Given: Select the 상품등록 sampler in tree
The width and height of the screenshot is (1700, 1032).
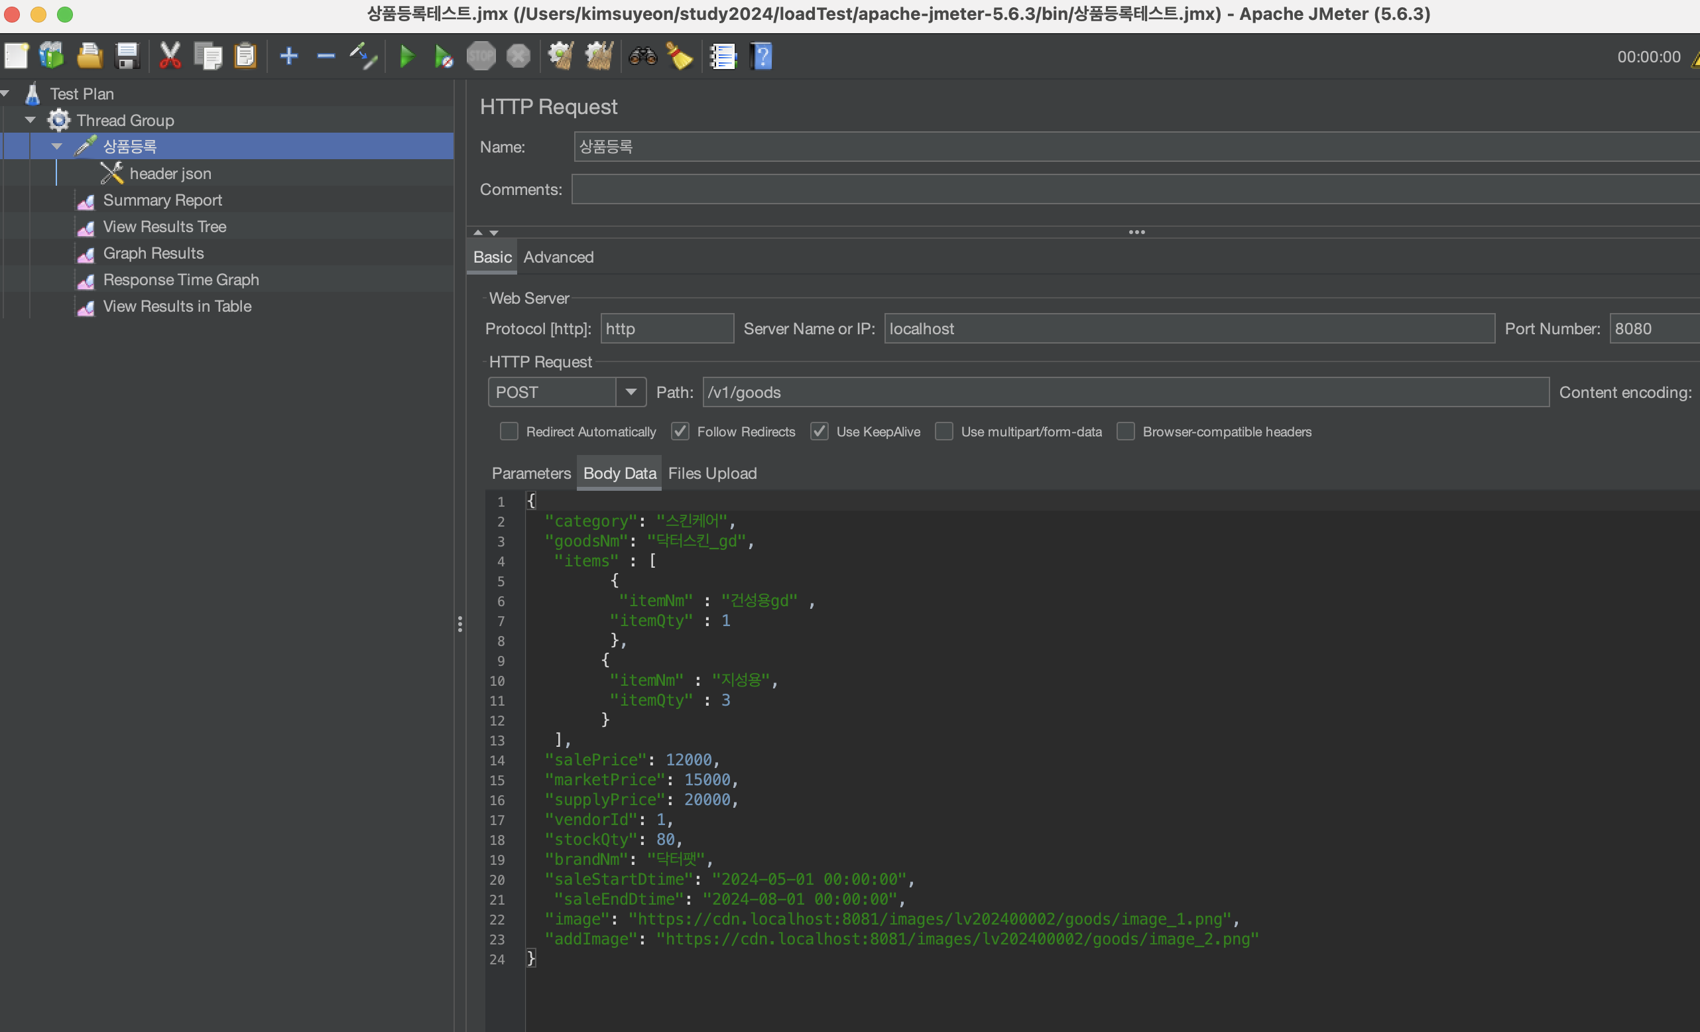Looking at the screenshot, I should pyautogui.click(x=130, y=147).
